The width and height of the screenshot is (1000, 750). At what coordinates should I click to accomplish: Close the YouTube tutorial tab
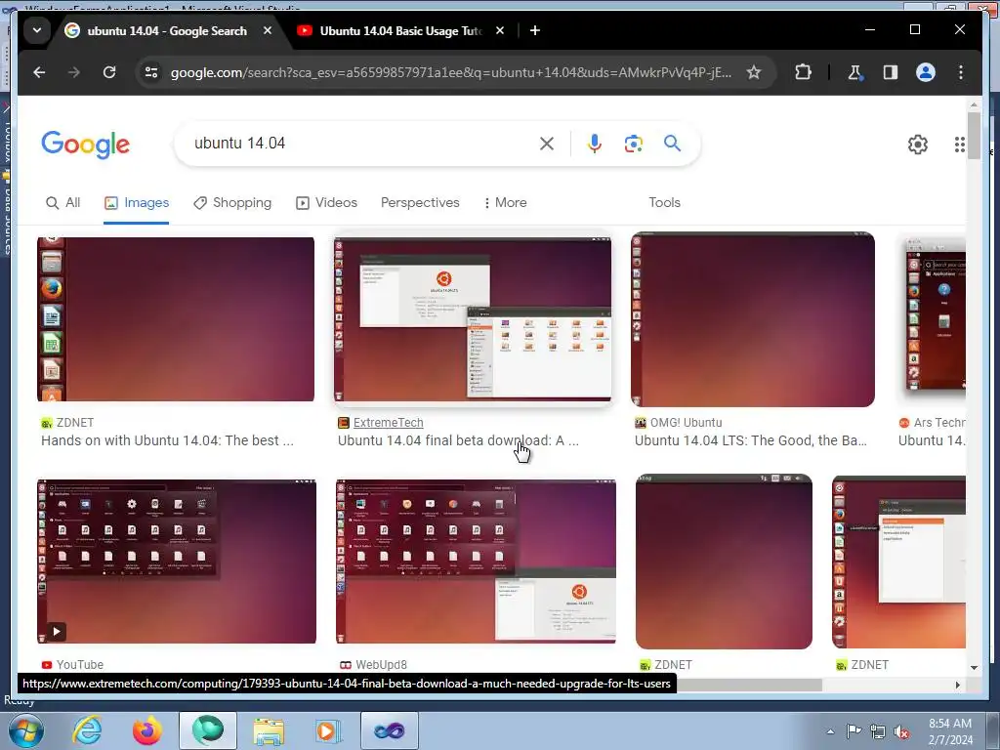pyautogui.click(x=500, y=30)
